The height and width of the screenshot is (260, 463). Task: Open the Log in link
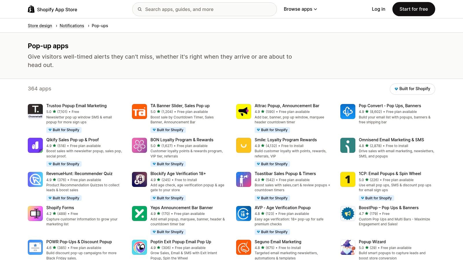coord(378,9)
